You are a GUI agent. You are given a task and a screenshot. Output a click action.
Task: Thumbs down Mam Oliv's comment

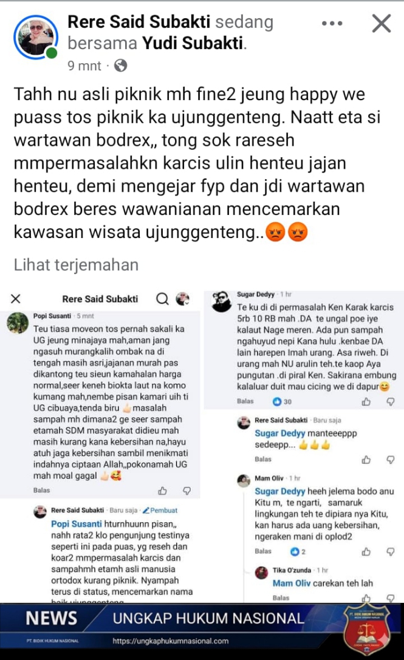click(x=391, y=551)
